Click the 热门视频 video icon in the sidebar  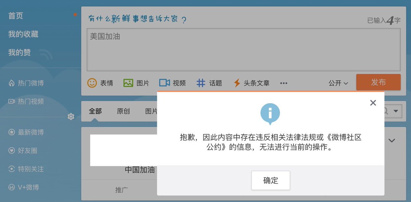(x=12, y=102)
